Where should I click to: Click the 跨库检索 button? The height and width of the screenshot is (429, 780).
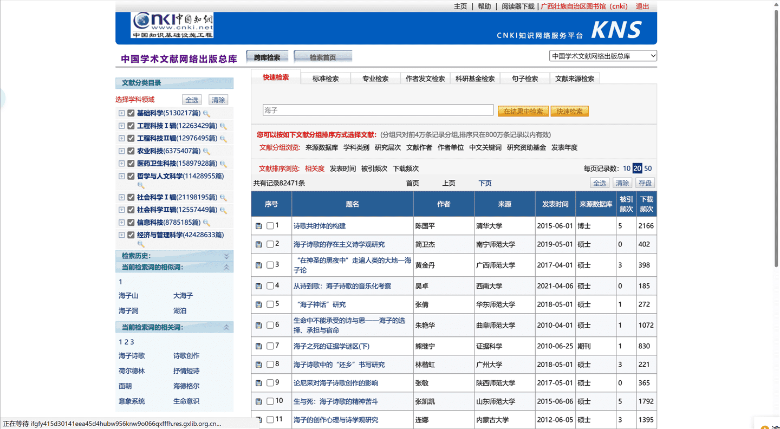[267, 57]
